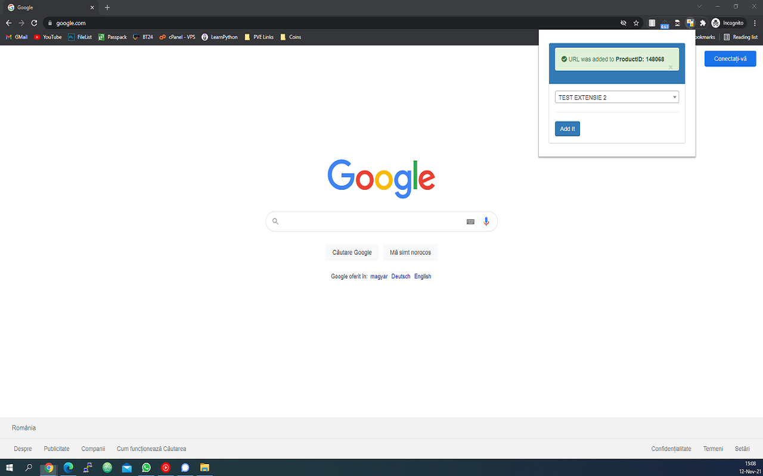Open the Despre footer link
Screen dimensions: 763x476
tap(23, 449)
